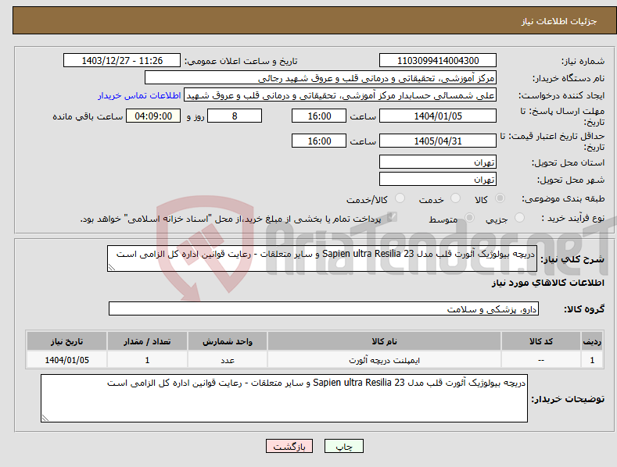The width and height of the screenshot is (617, 467).
Task: Click the بازگشت back button
Action: pyautogui.click(x=289, y=446)
